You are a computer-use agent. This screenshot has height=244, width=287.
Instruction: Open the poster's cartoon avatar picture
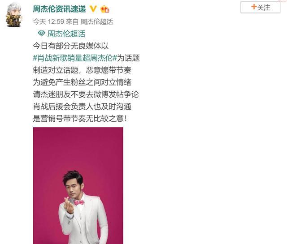(14, 15)
